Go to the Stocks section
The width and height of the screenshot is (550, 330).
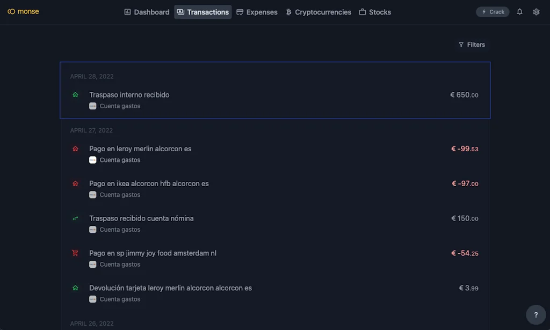click(375, 11)
